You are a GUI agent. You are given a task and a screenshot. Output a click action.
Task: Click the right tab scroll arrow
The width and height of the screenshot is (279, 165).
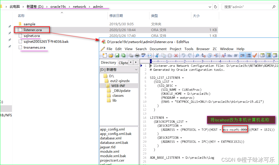tap(136, 62)
